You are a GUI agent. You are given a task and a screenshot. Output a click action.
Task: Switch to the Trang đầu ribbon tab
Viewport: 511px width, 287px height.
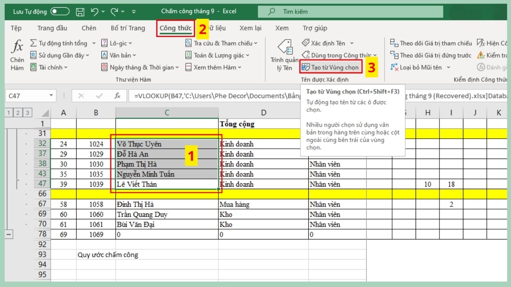[x=52, y=28]
